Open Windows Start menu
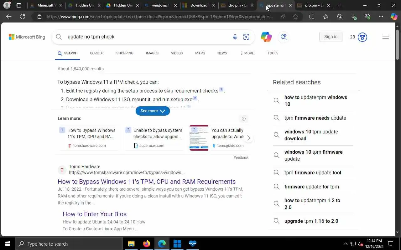Screen dimensions: 401x250 tap(8, 244)
